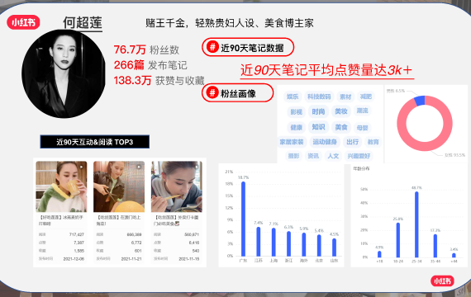This screenshot has width=471, height=297.
Task: Select the 资讯 interest tag
Action: click(x=313, y=156)
